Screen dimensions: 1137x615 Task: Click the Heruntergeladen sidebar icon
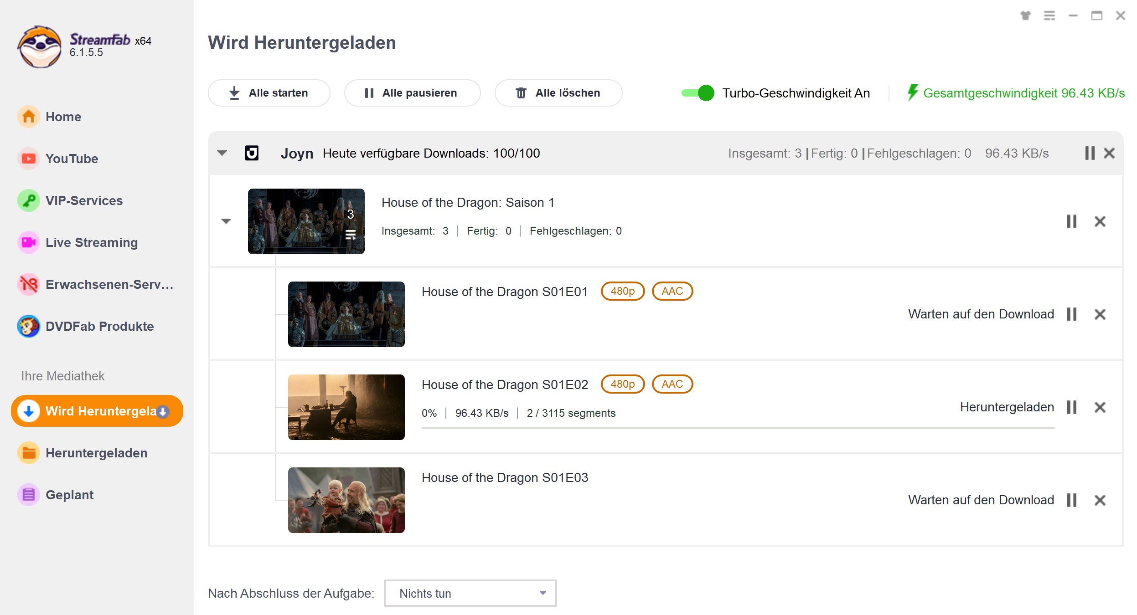[x=28, y=452]
